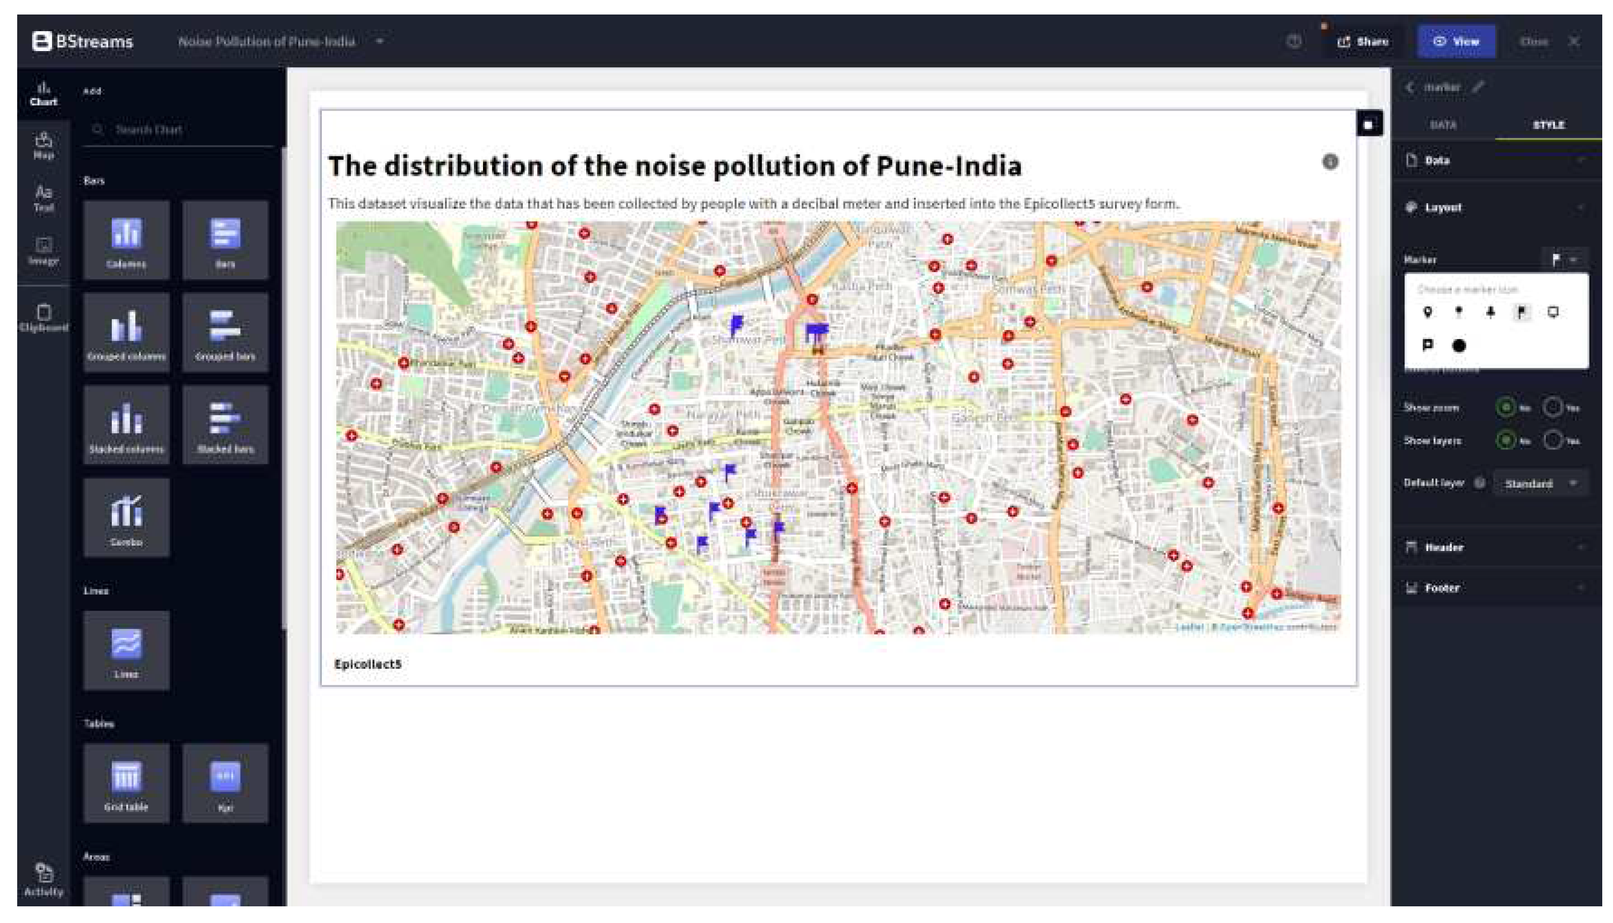Click the Share button
1613x923 pixels.
(x=1363, y=42)
